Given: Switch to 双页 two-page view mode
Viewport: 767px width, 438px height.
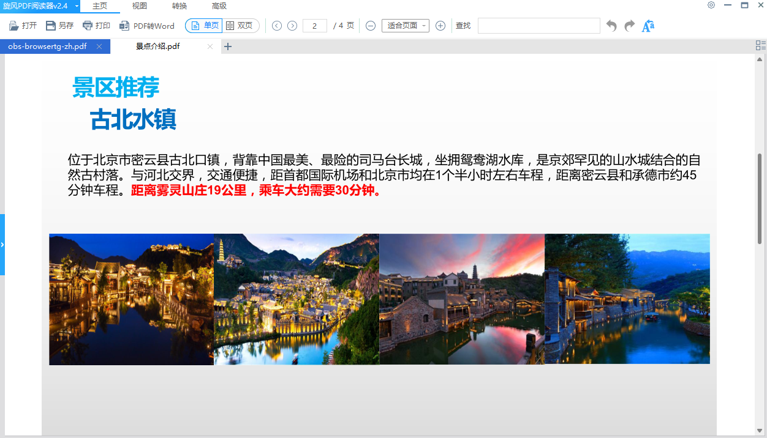Looking at the screenshot, I should 241,25.
